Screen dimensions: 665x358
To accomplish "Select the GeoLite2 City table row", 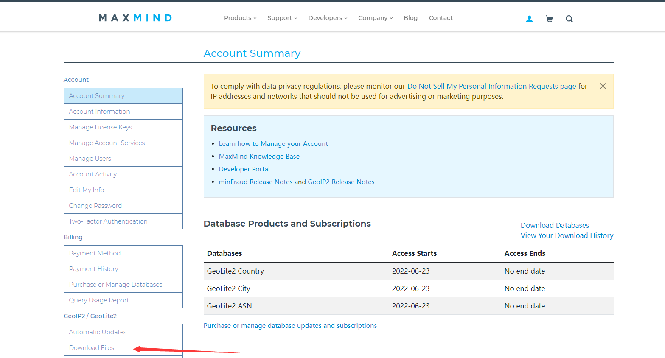I will 409,288.
